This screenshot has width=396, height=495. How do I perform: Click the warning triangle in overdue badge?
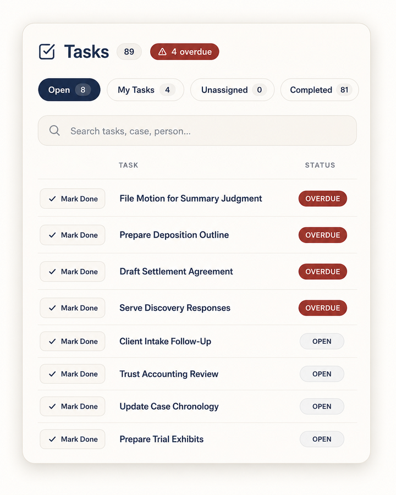pos(162,52)
